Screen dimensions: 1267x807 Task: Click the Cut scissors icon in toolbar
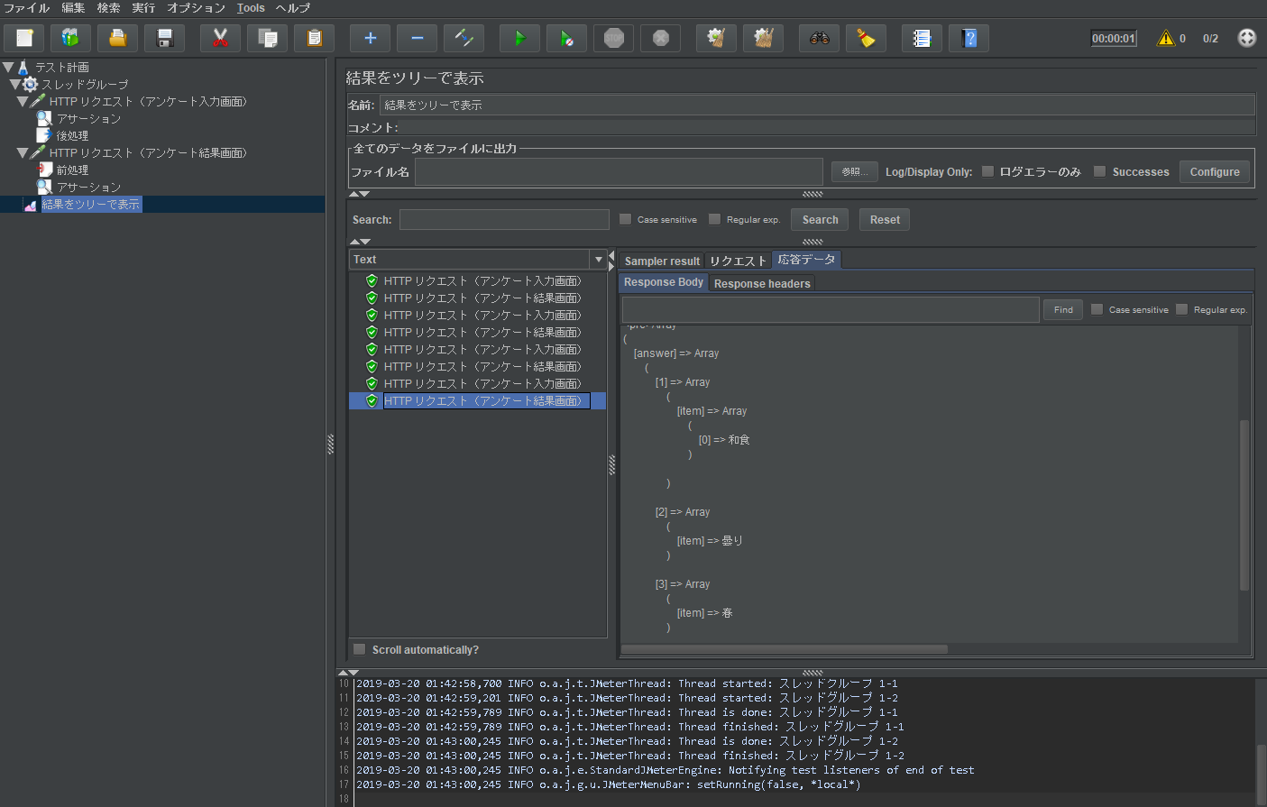[220, 38]
